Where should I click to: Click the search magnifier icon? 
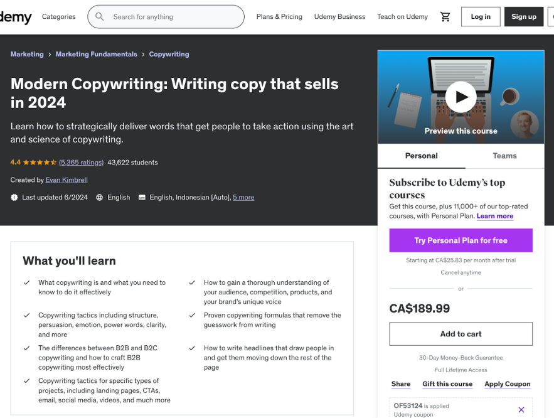tap(100, 17)
